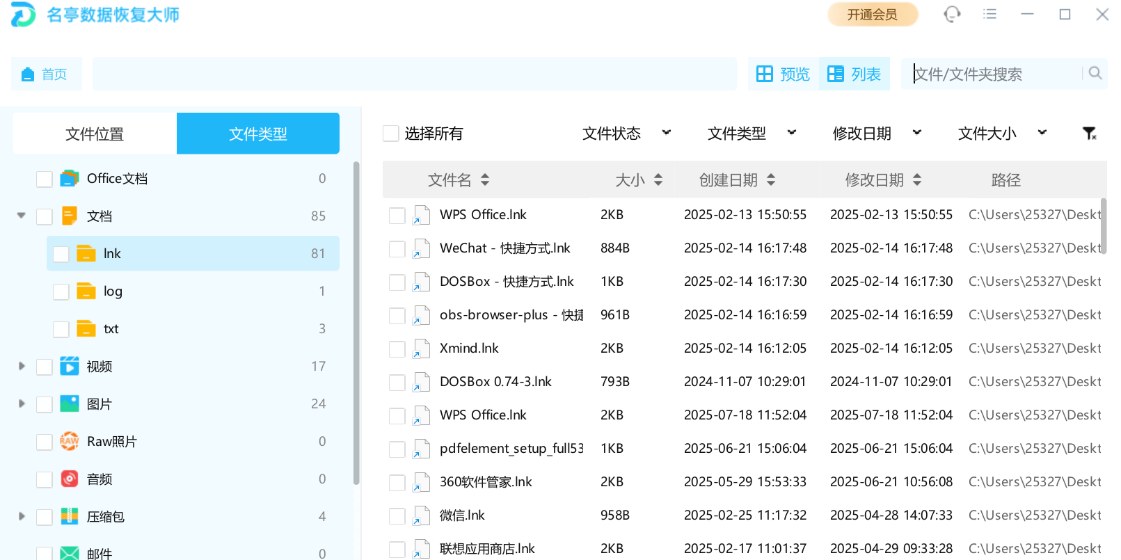The width and height of the screenshot is (1121, 560).
Task: Click the Raw照片 category icon
Action: 69,441
